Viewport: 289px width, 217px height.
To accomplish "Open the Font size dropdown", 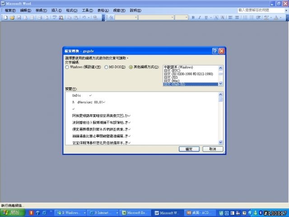I will click(x=186, y=18).
